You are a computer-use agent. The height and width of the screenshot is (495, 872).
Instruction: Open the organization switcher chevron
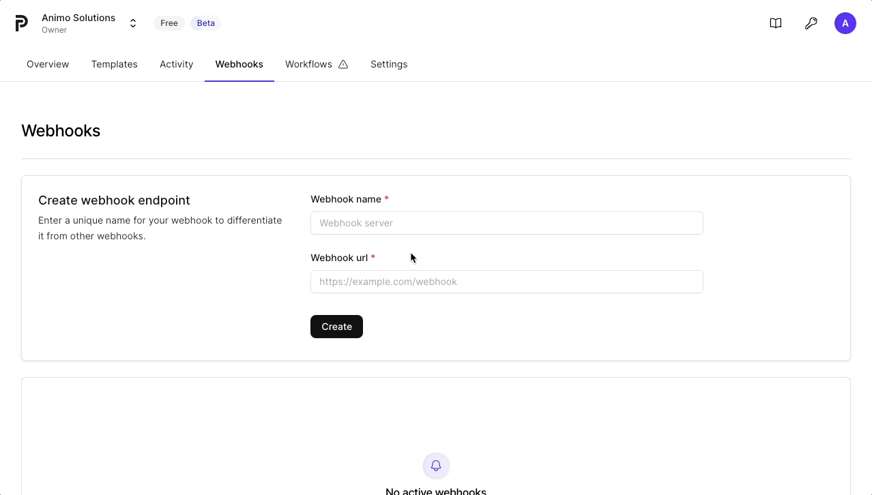[x=133, y=22]
